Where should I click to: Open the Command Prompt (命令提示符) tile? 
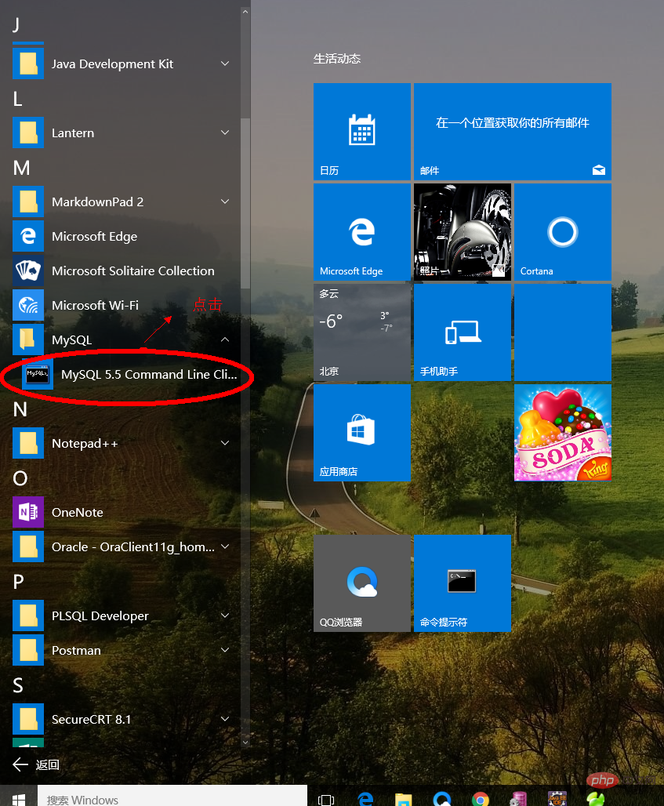(462, 583)
